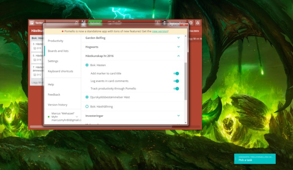Click the Trello add plus icon
Image resolution: width=293 pixels, height=170 pixels.
[158, 23]
